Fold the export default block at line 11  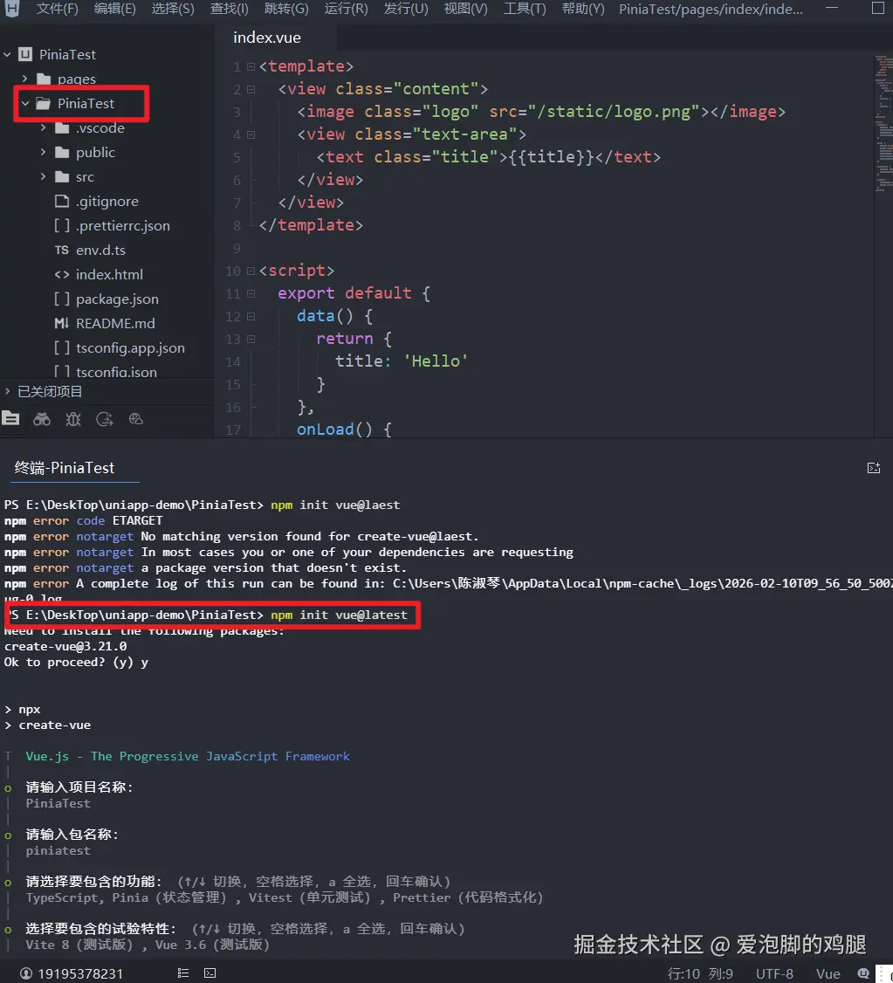[x=251, y=293]
